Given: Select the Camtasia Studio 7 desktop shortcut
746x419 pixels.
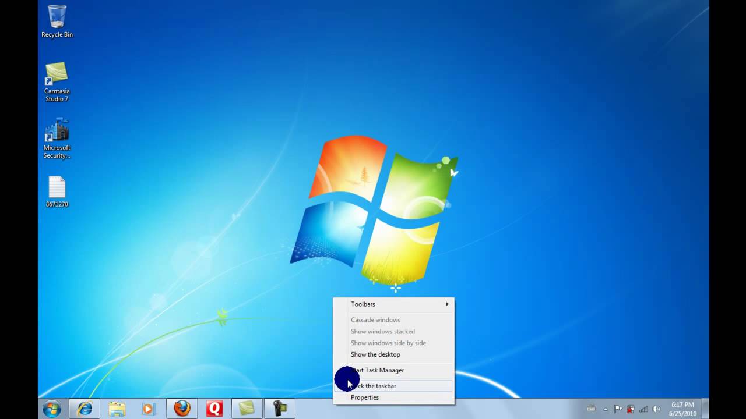Looking at the screenshot, I should click(x=57, y=82).
